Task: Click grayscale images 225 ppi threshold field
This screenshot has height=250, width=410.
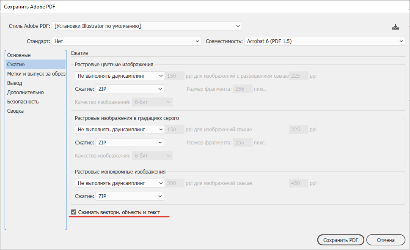Action: [299, 130]
